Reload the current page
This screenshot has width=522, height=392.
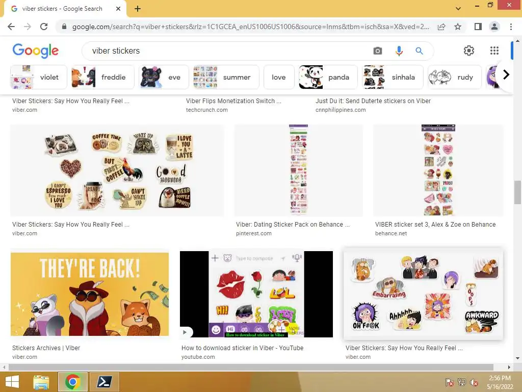tap(44, 27)
